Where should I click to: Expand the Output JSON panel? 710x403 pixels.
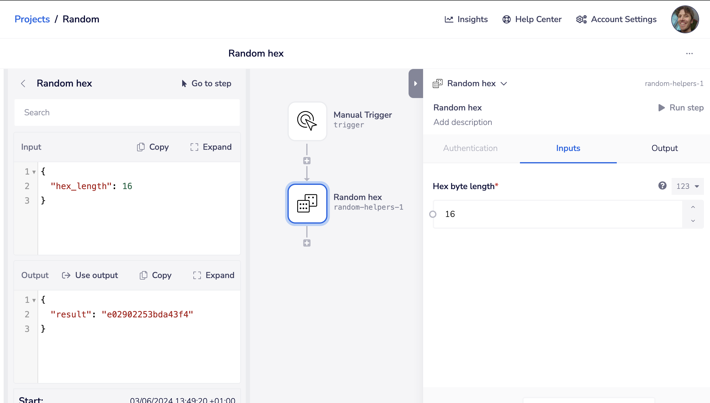click(214, 275)
